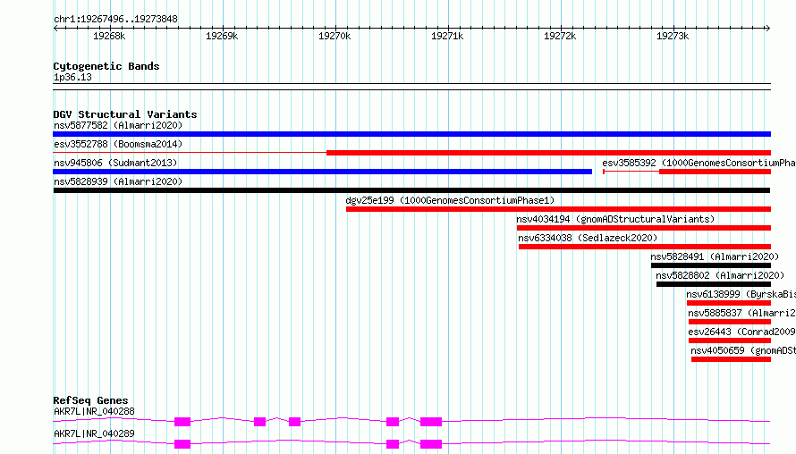Select the black nsv5828802 variant bar
This screenshot has width=796, height=454.
click(713, 284)
